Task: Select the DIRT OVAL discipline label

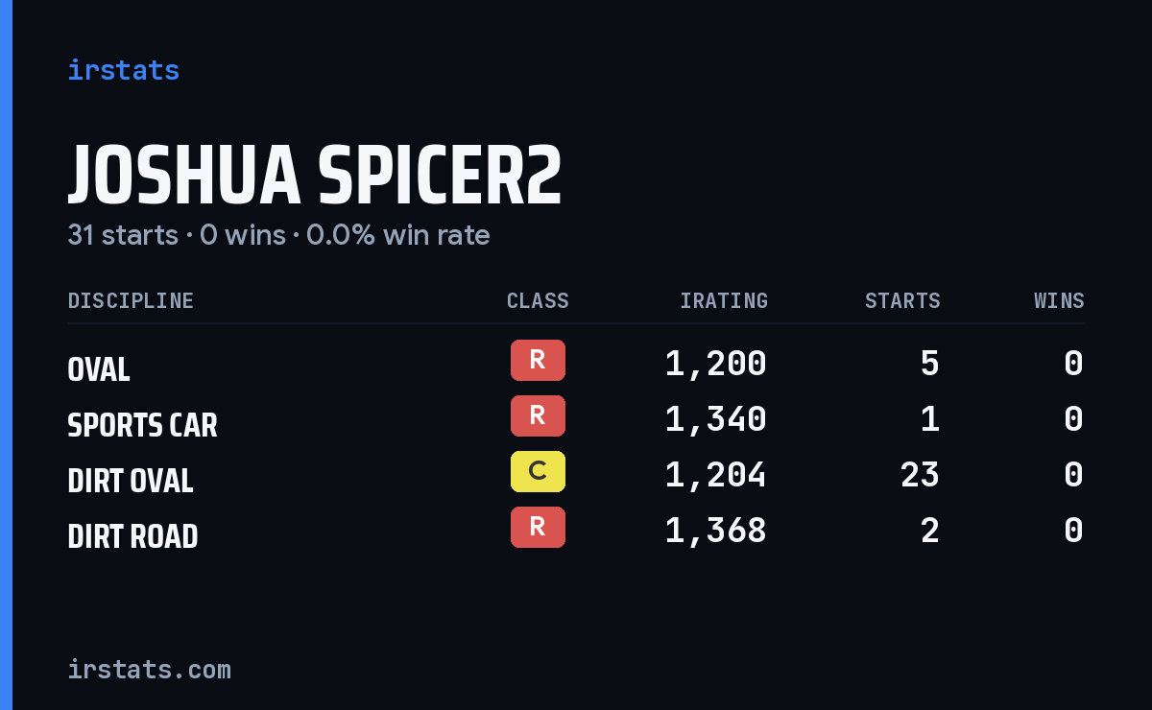Action: 131,481
